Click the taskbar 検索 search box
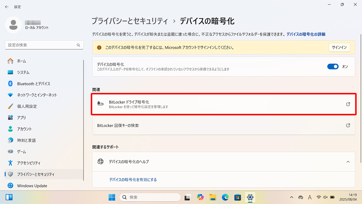This screenshot has width=362, height=204. [x=150, y=197]
